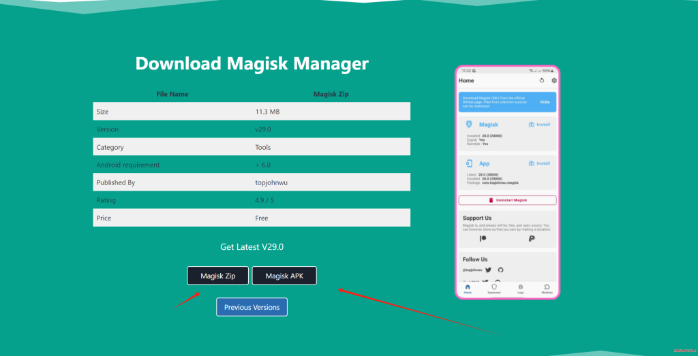Click the Magisk Zip download button
This screenshot has height=356, width=698.
click(x=217, y=276)
